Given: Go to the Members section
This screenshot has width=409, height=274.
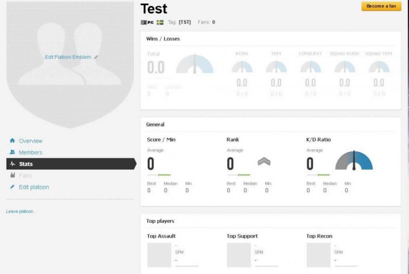Looking at the screenshot, I should click(30, 153).
